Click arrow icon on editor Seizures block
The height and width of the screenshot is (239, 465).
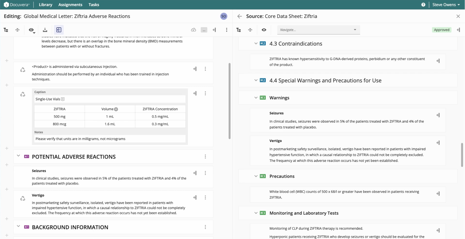[195, 173]
